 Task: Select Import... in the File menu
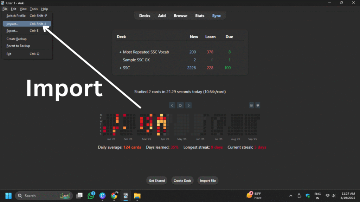pos(27,24)
